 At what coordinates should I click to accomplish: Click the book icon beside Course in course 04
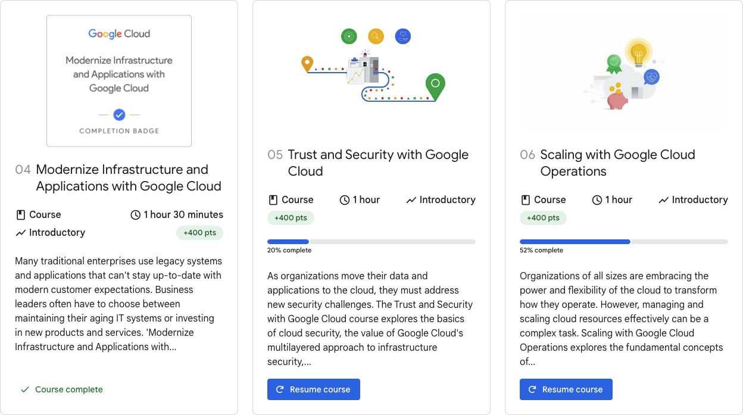click(20, 214)
